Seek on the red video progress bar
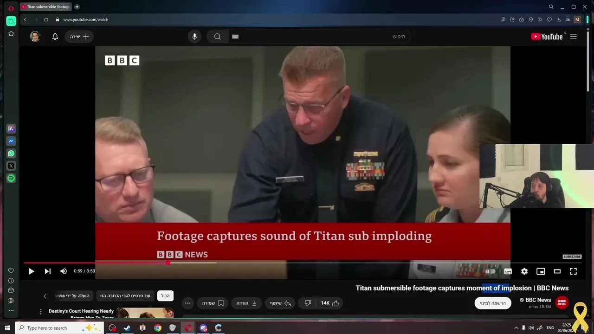 click(302, 263)
